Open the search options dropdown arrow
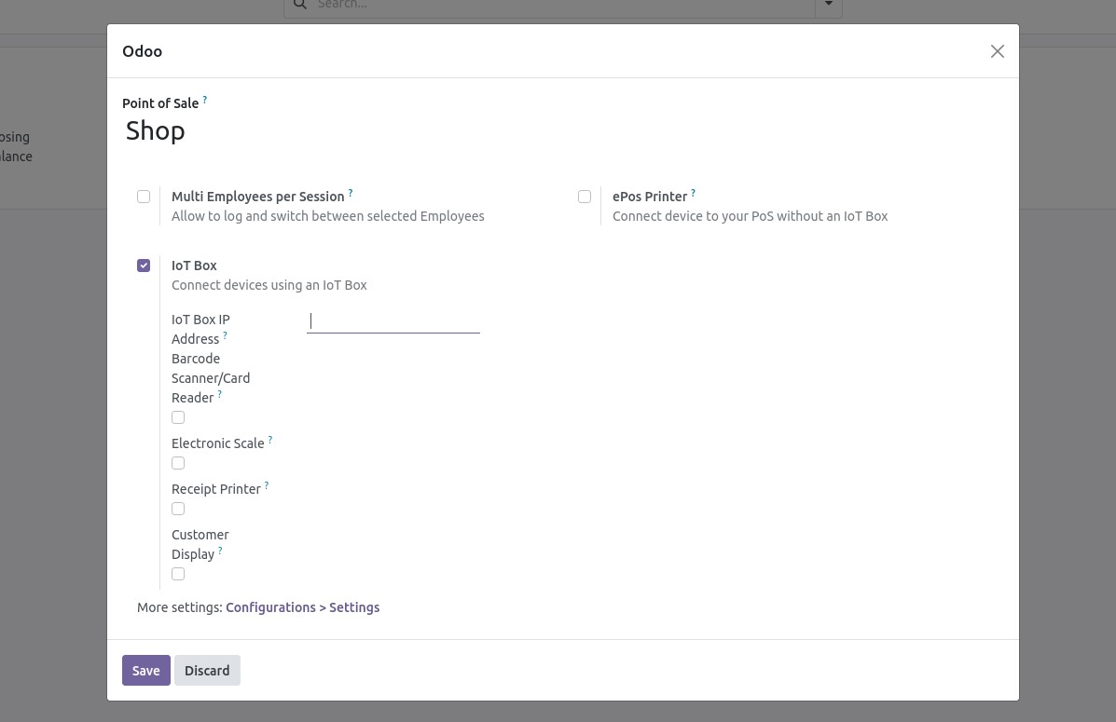Screen dimensions: 1116x722 tap(829, 5)
